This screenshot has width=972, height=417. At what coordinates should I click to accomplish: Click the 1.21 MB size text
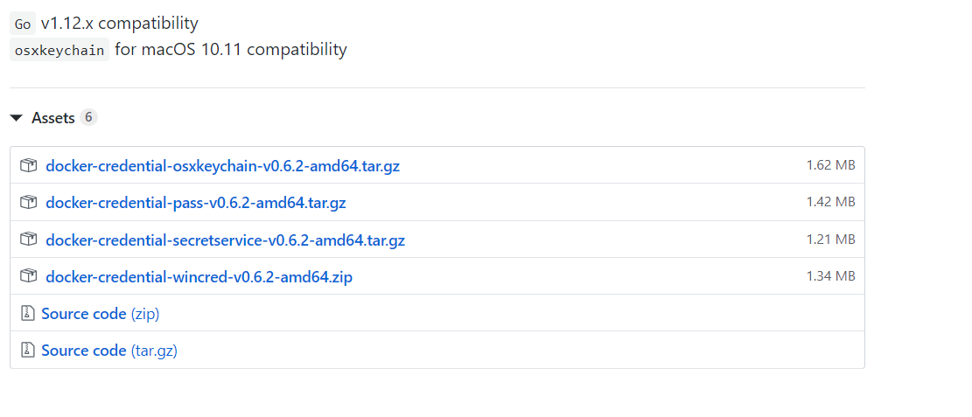pos(830,240)
